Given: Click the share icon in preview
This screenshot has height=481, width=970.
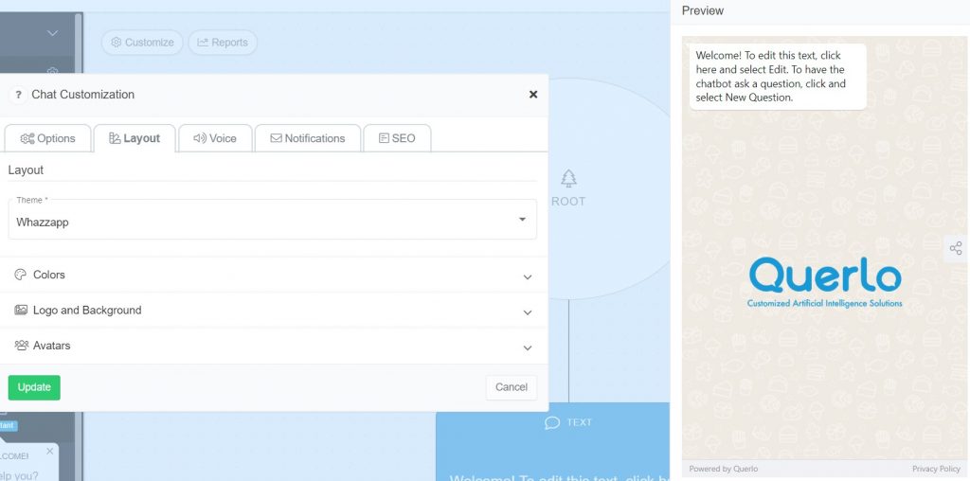Looking at the screenshot, I should click(956, 248).
